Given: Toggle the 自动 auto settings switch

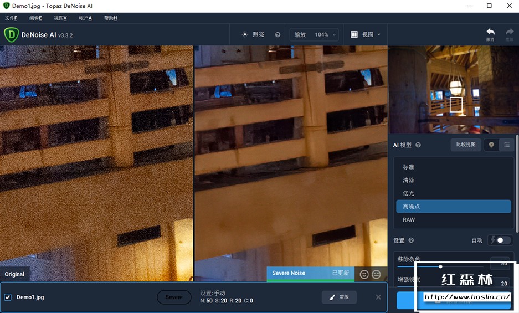Looking at the screenshot, I should pyautogui.click(x=501, y=240).
